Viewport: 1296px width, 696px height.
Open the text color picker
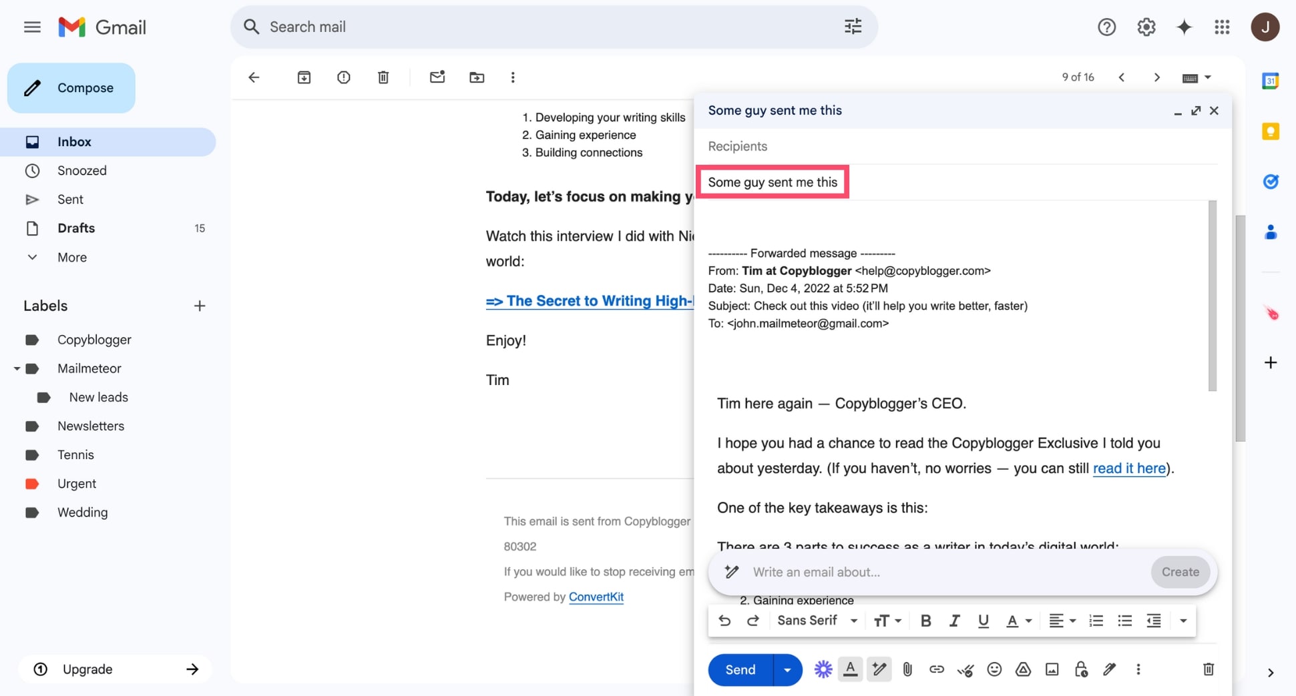1018,621
